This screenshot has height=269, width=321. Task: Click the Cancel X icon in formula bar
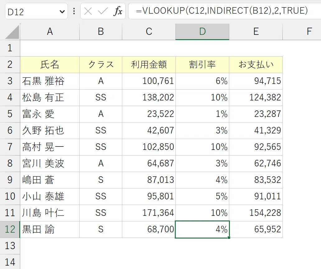click(x=88, y=11)
